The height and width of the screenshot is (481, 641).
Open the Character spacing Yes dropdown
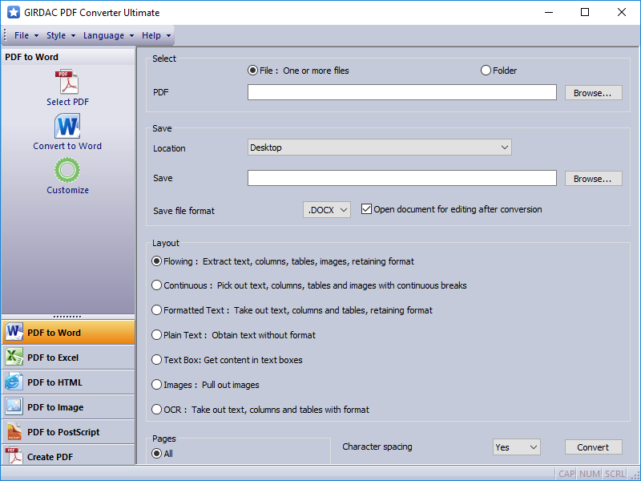[x=516, y=447]
